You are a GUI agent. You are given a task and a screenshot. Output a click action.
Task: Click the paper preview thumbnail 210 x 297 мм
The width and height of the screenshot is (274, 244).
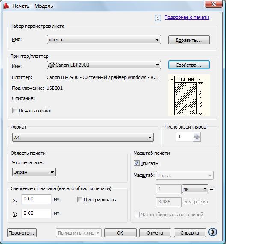(189, 95)
